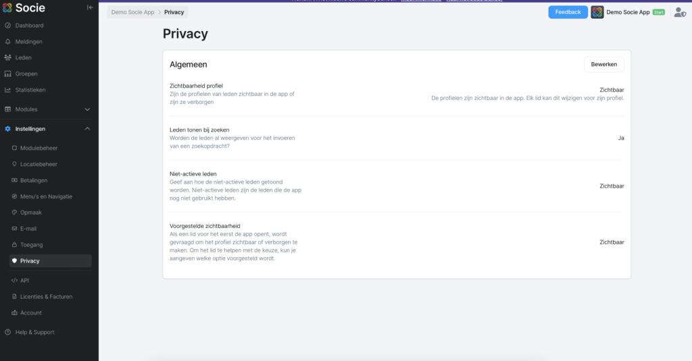This screenshot has height=361, width=692.
Task: Click the Bewerken button
Action: 604,64
